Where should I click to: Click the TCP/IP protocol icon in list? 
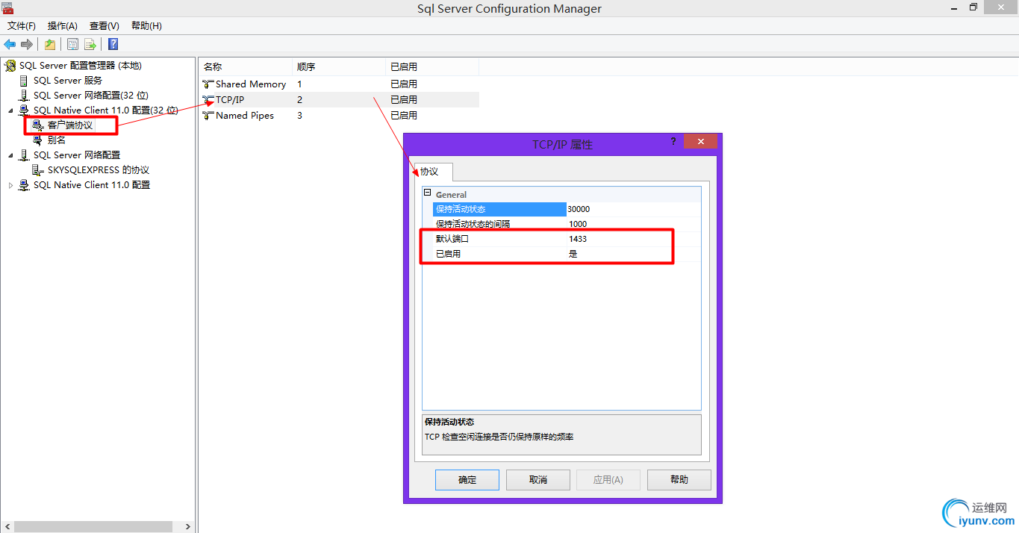[208, 99]
